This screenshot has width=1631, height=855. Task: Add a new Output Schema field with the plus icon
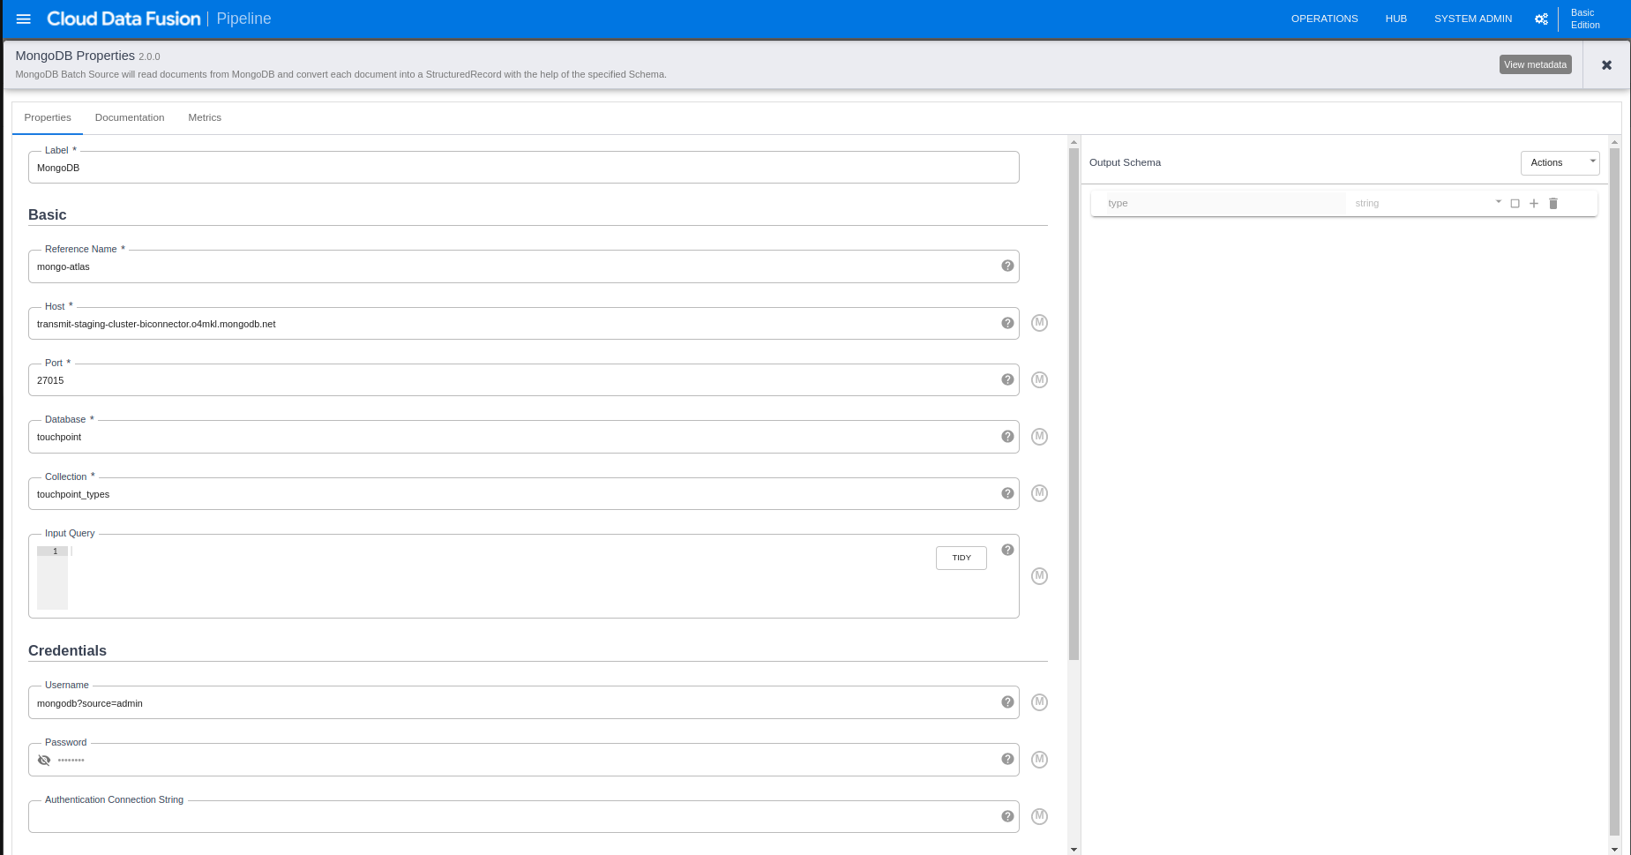point(1533,203)
